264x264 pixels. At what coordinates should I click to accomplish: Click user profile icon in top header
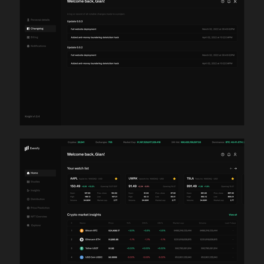click(x=235, y=2)
